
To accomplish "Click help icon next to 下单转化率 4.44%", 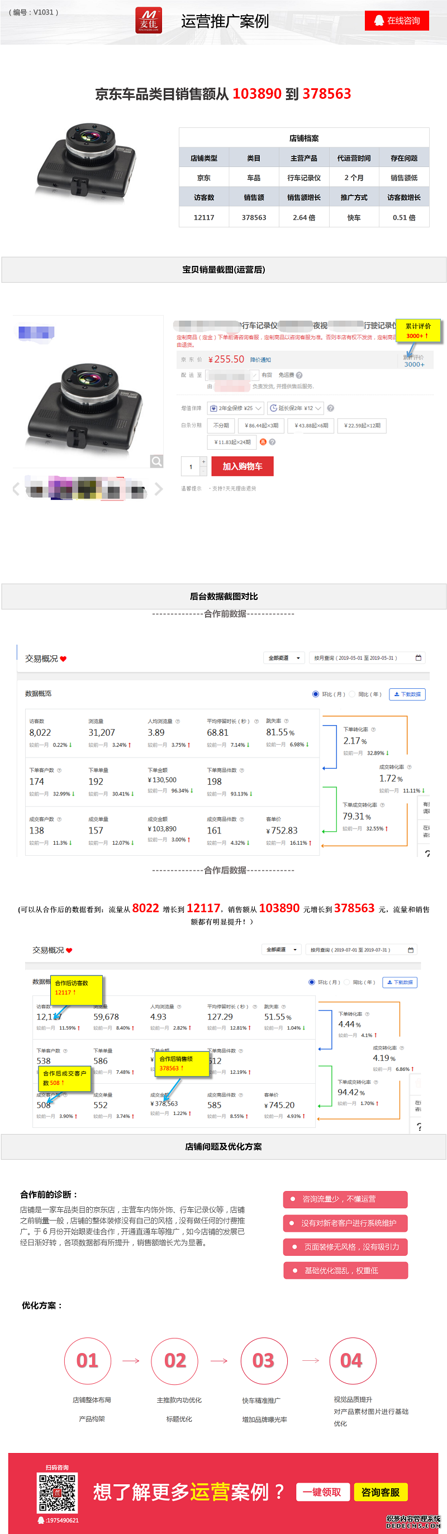I will click(367, 1014).
